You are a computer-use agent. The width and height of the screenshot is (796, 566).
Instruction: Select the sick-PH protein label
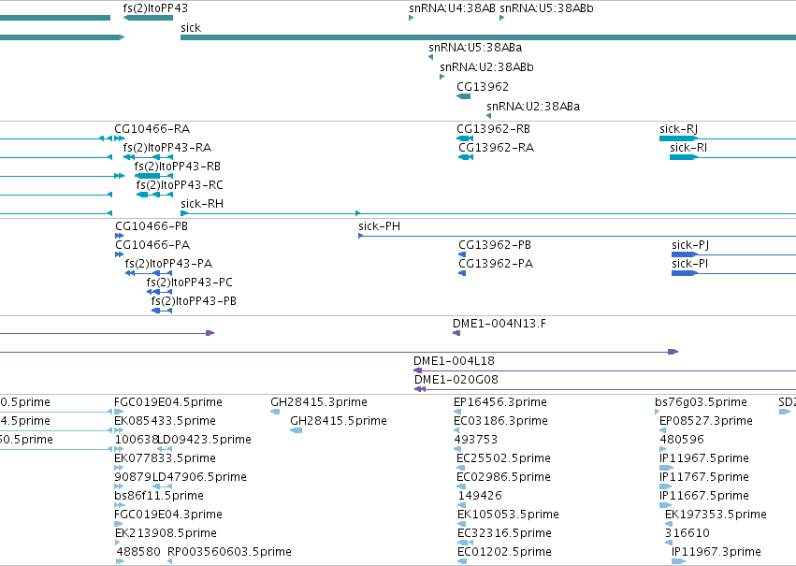pyautogui.click(x=379, y=225)
